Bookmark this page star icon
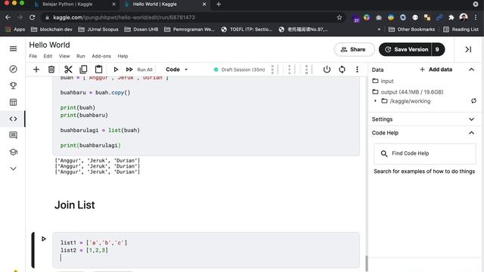Screen dimensions: 484x272 [340, 17]
